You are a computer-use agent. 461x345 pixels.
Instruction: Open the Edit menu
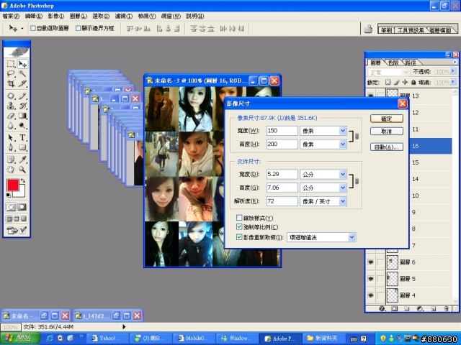pyautogui.click(x=33, y=16)
